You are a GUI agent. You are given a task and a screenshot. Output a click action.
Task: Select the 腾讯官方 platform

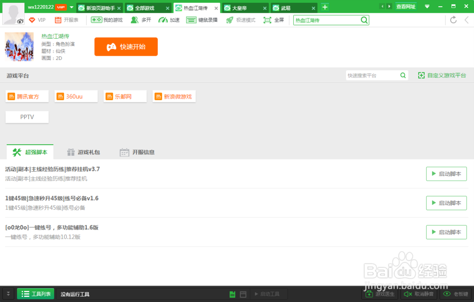tap(27, 96)
